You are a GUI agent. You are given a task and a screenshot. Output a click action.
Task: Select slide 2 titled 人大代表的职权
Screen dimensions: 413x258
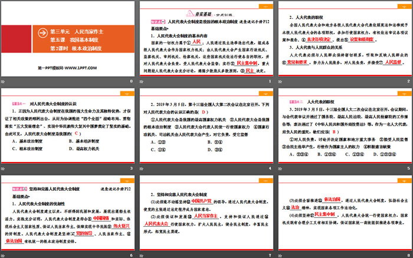point(345,39)
